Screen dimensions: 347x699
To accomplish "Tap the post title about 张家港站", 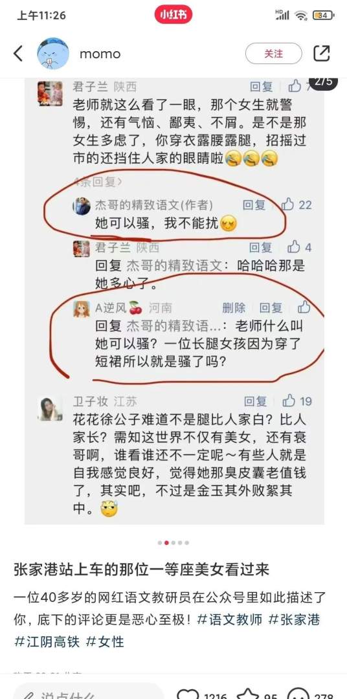I will (x=141, y=570).
